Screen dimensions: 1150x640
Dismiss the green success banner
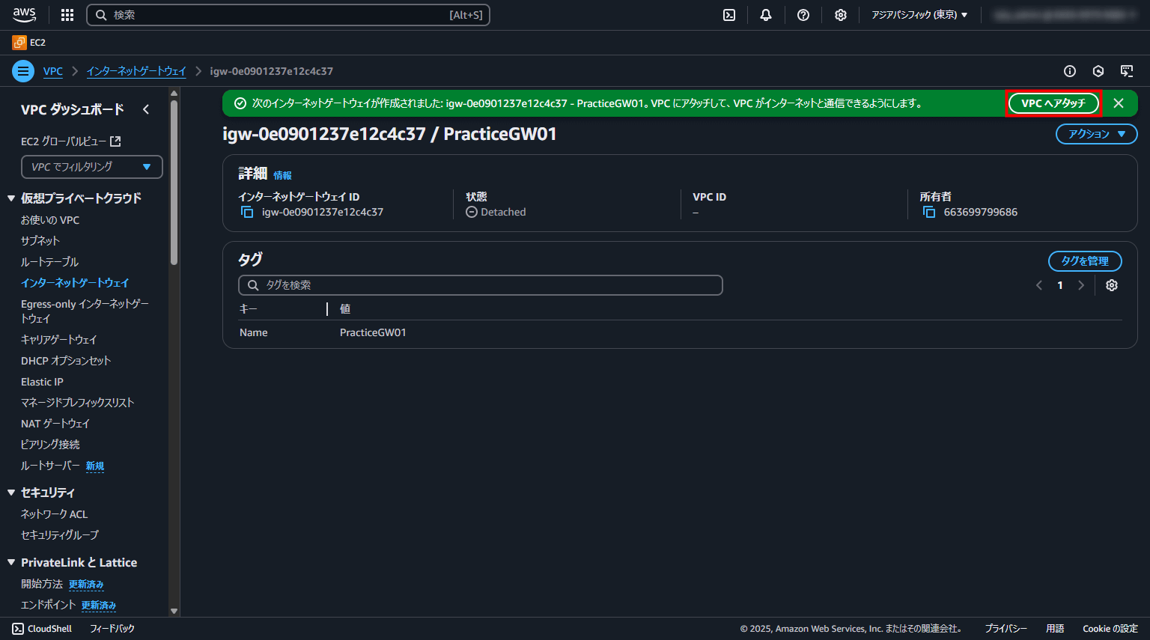click(1119, 103)
